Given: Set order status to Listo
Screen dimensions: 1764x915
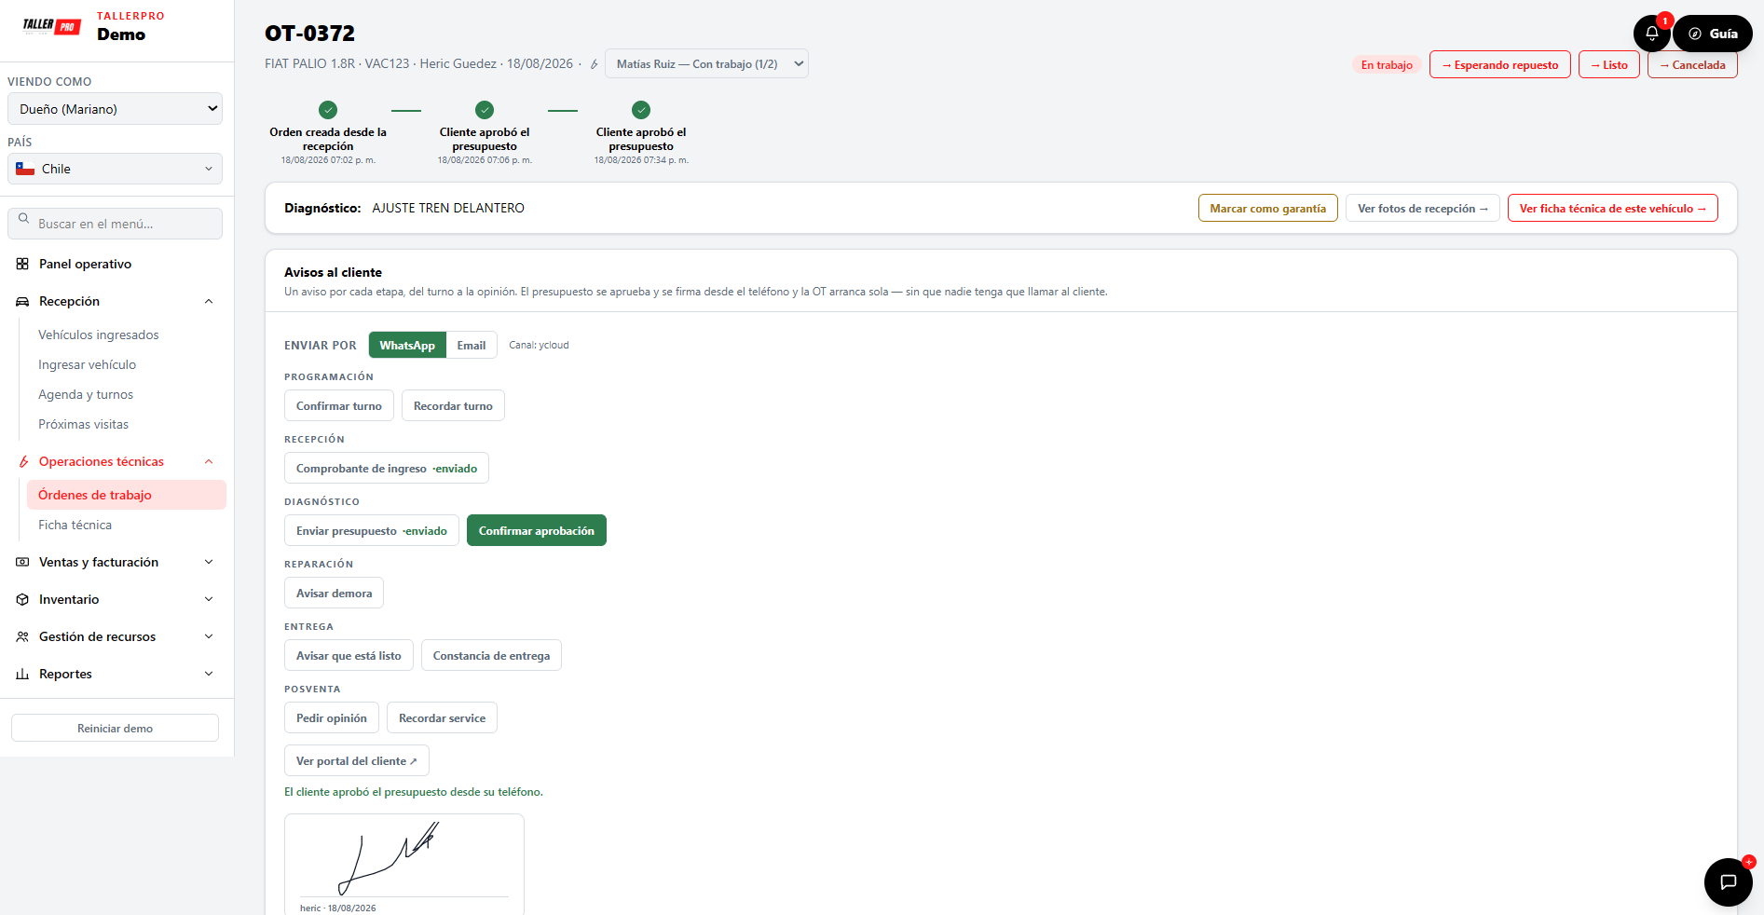Looking at the screenshot, I should click(x=1609, y=64).
